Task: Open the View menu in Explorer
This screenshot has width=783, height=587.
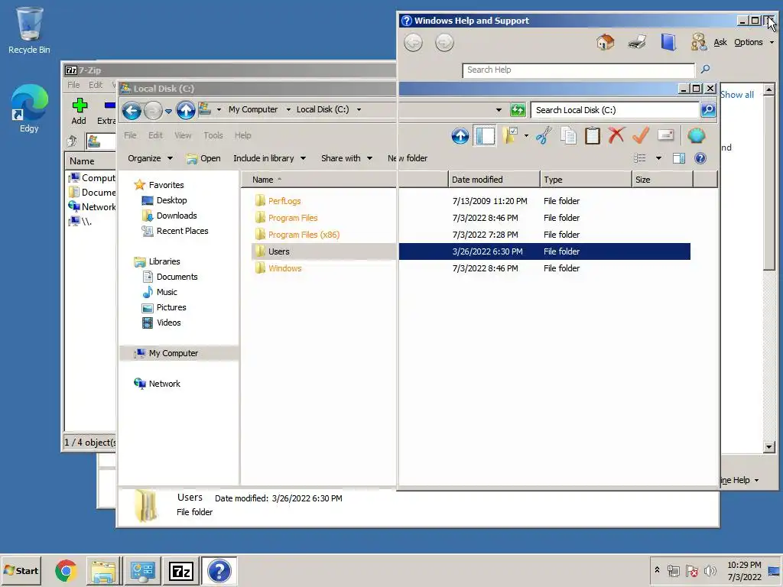Action: click(x=183, y=135)
